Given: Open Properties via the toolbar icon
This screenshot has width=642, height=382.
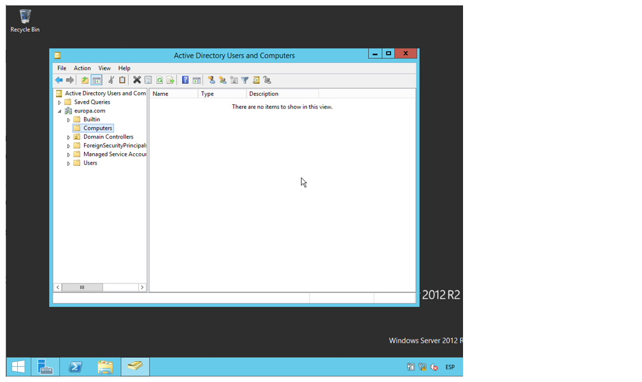Looking at the screenshot, I should [x=148, y=80].
